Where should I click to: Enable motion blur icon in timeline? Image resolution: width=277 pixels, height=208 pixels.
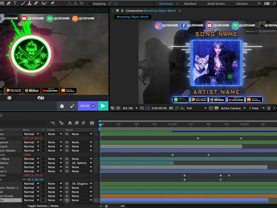click(x=83, y=123)
